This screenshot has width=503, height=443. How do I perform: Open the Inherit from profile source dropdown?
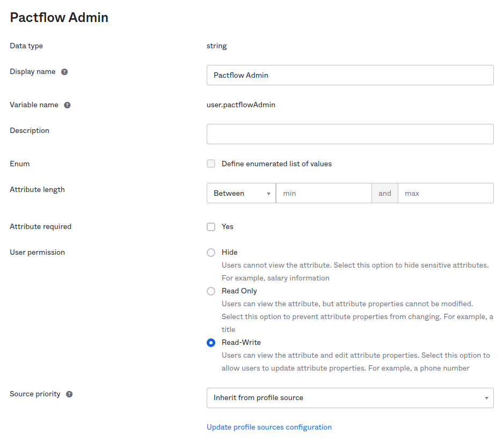coord(350,397)
